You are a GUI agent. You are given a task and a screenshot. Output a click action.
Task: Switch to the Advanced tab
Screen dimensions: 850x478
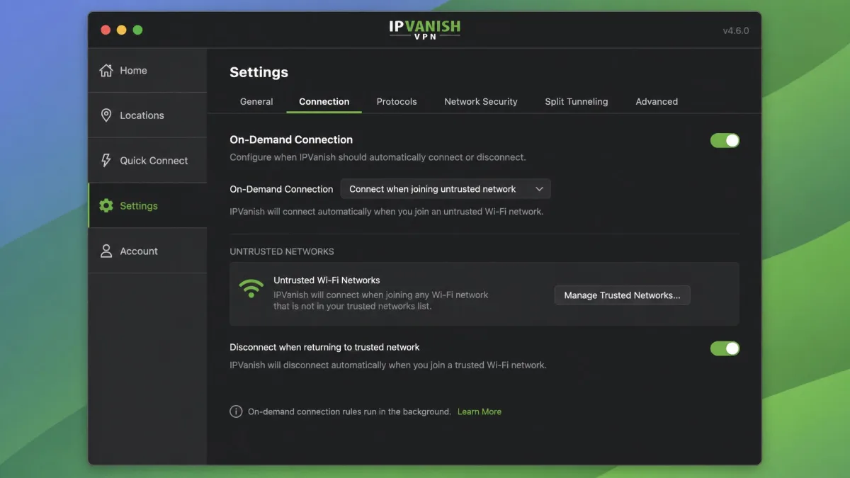(657, 101)
